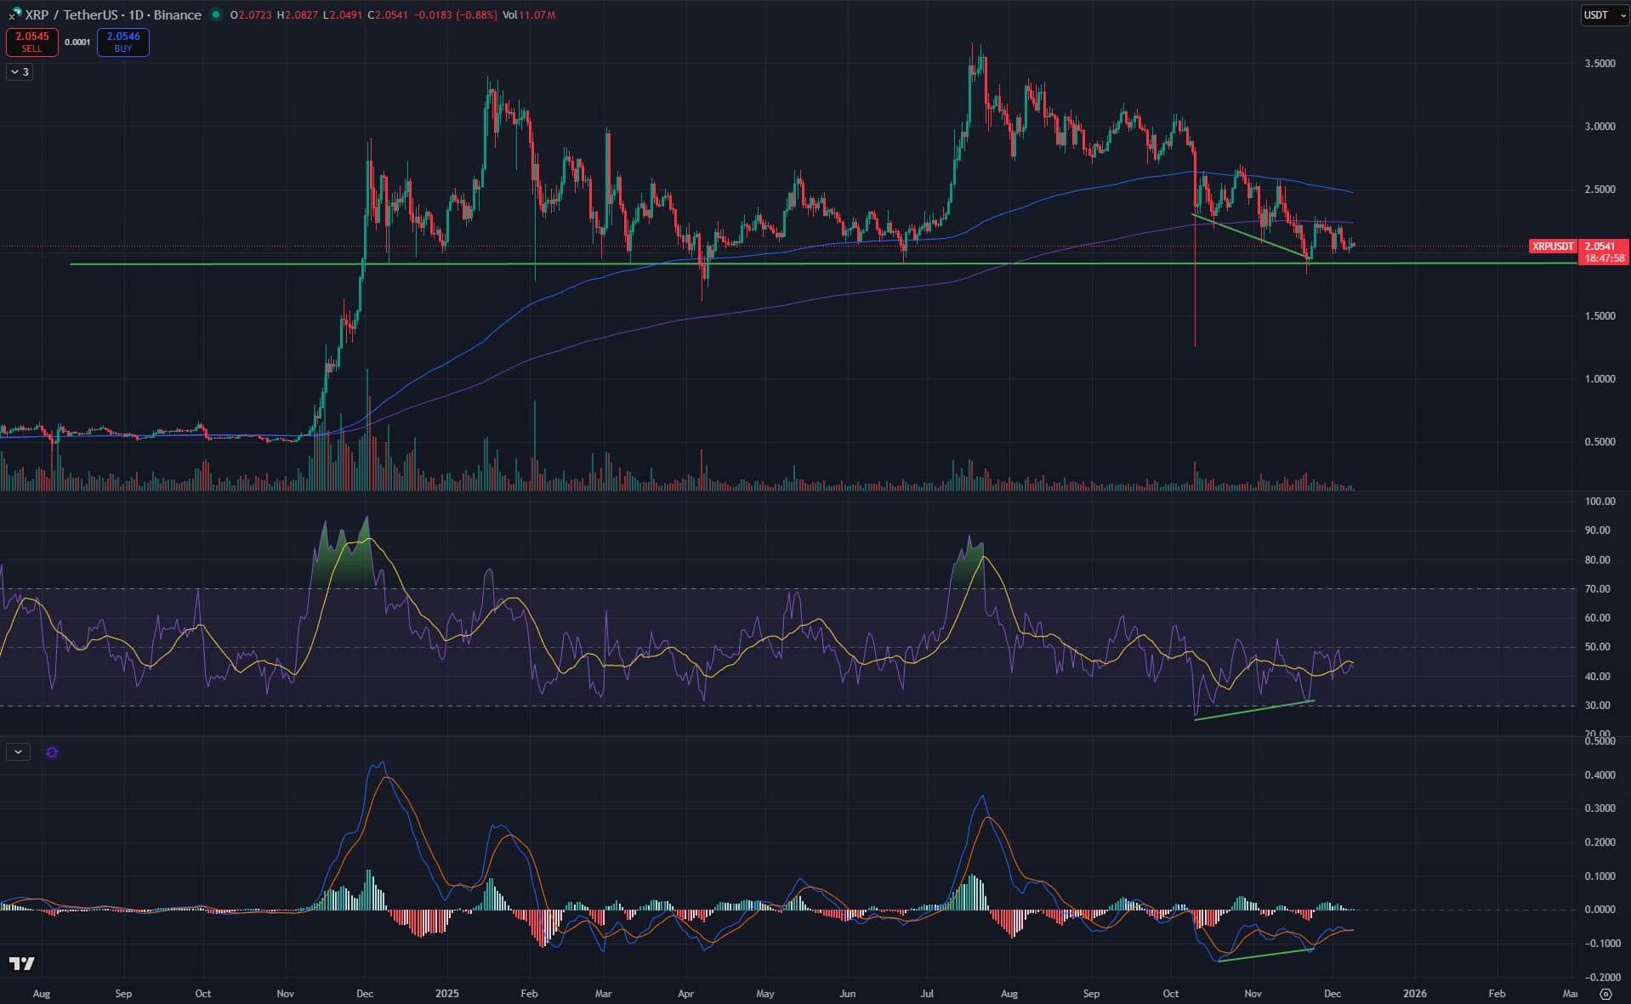1631x1004 pixels.
Task: Click the 3.5000 price scale label
Action: pyautogui.click(x=1600, y=64)
